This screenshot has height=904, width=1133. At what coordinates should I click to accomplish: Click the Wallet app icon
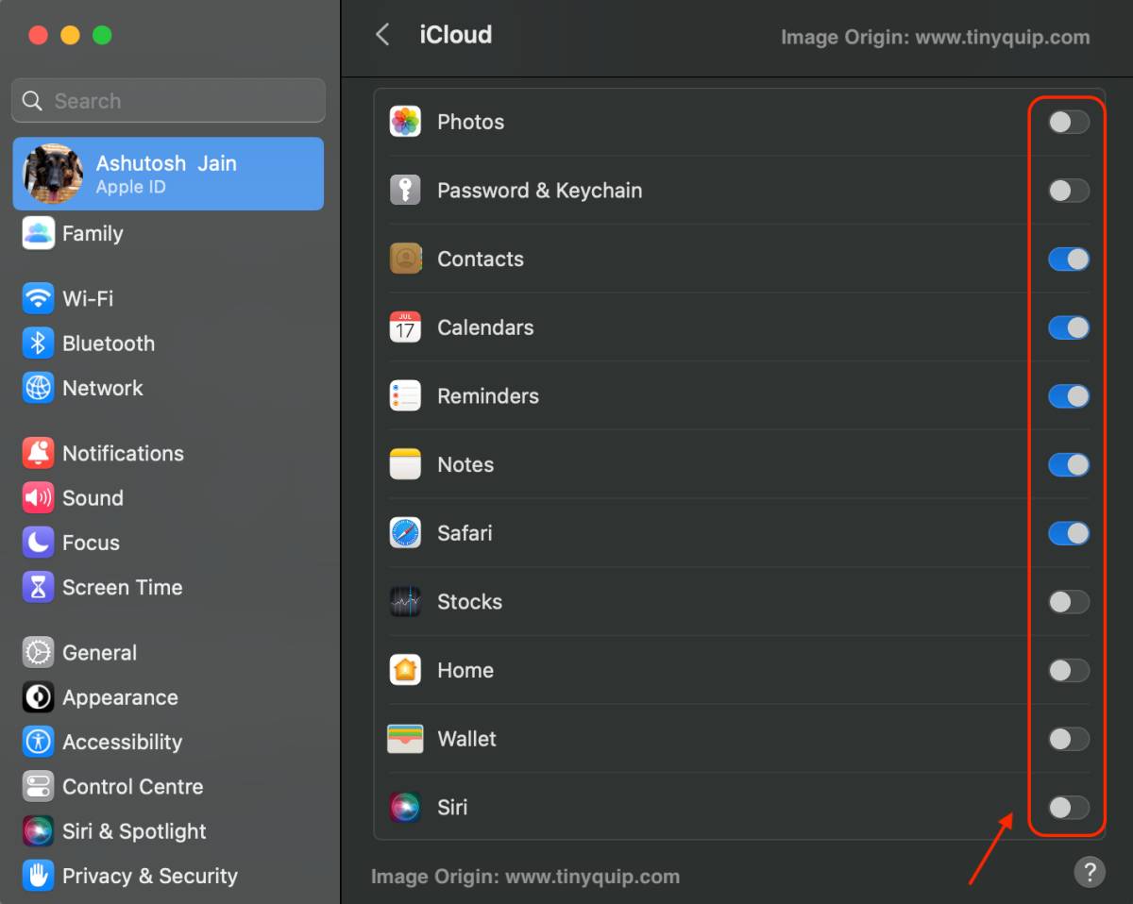tap(405, 739)
